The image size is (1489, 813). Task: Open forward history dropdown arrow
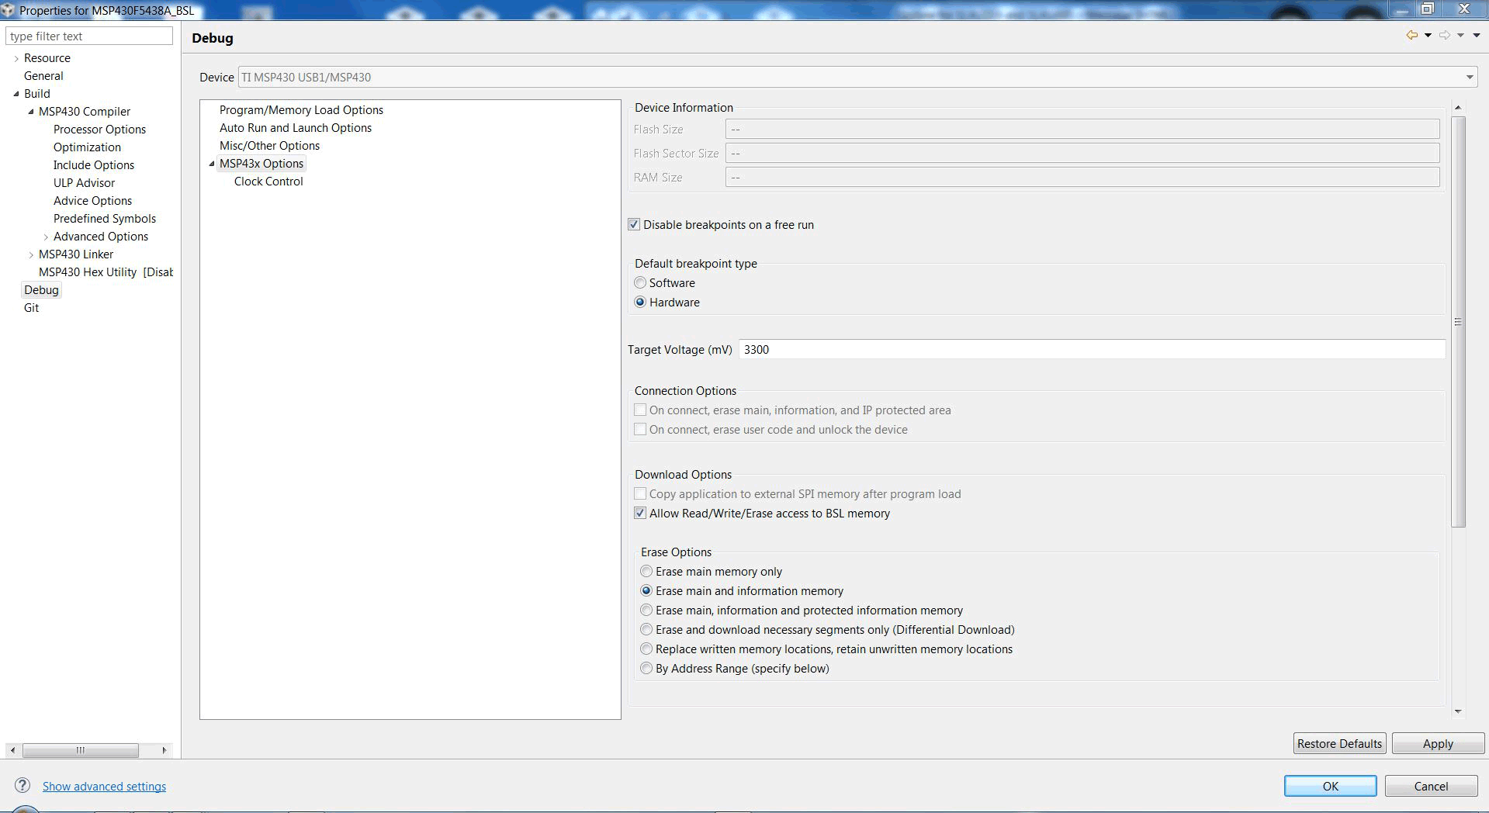[1460, 36]
